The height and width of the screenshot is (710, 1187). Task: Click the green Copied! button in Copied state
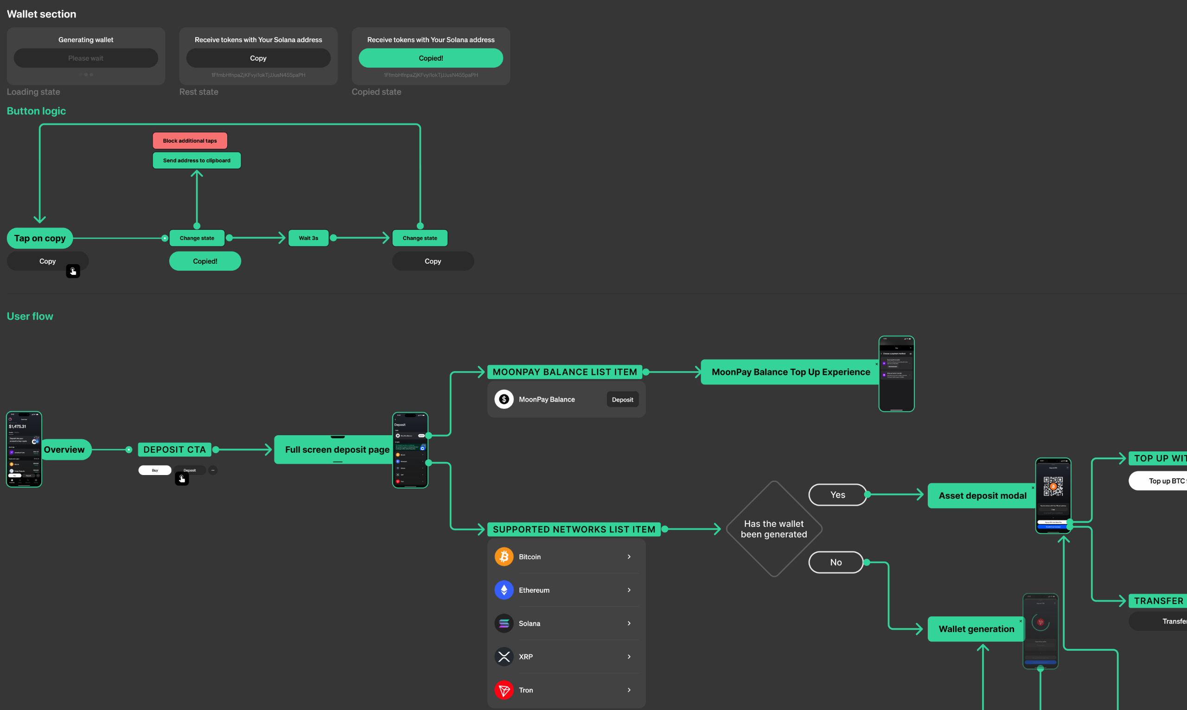tap(430, 58)
